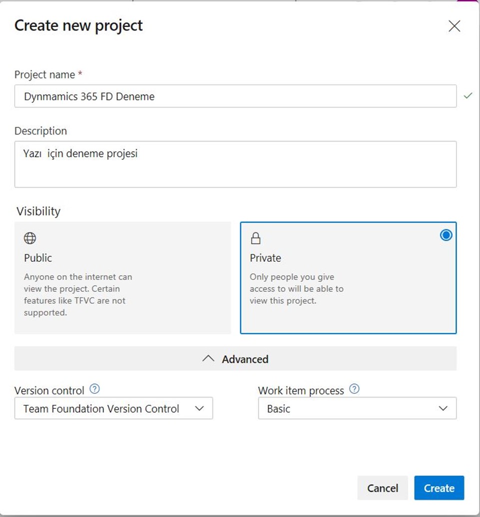
Task: Select the Private visibility card
Action: 348,278
